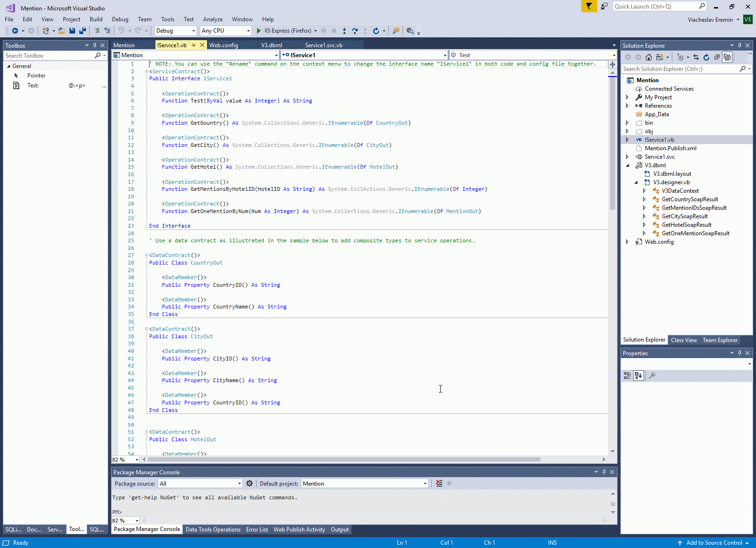Refresh the Solution Explorer tree
Viewport: 756px width, 548px height.
tap(706, 57)
